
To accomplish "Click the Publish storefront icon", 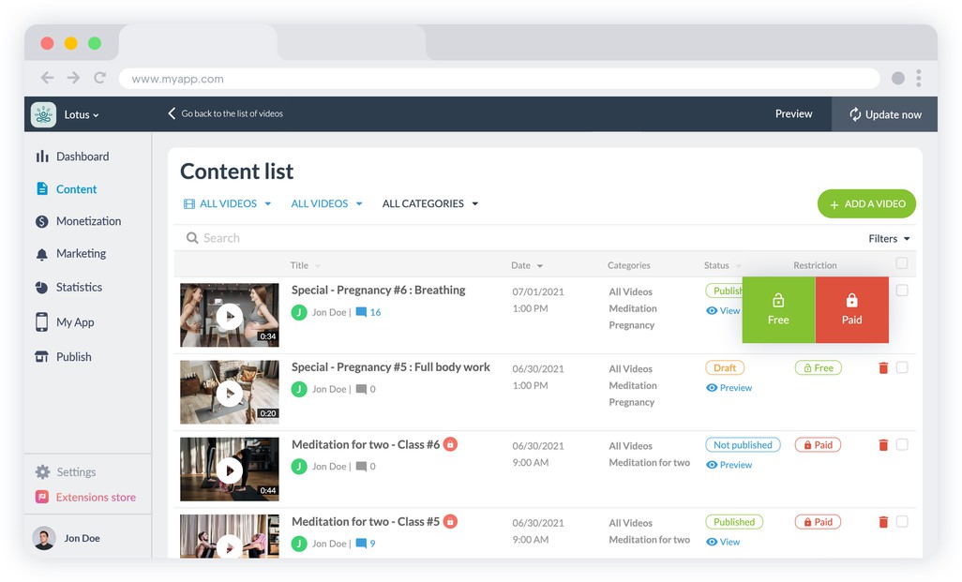I will pyautogui.click(x=42, y=357).
